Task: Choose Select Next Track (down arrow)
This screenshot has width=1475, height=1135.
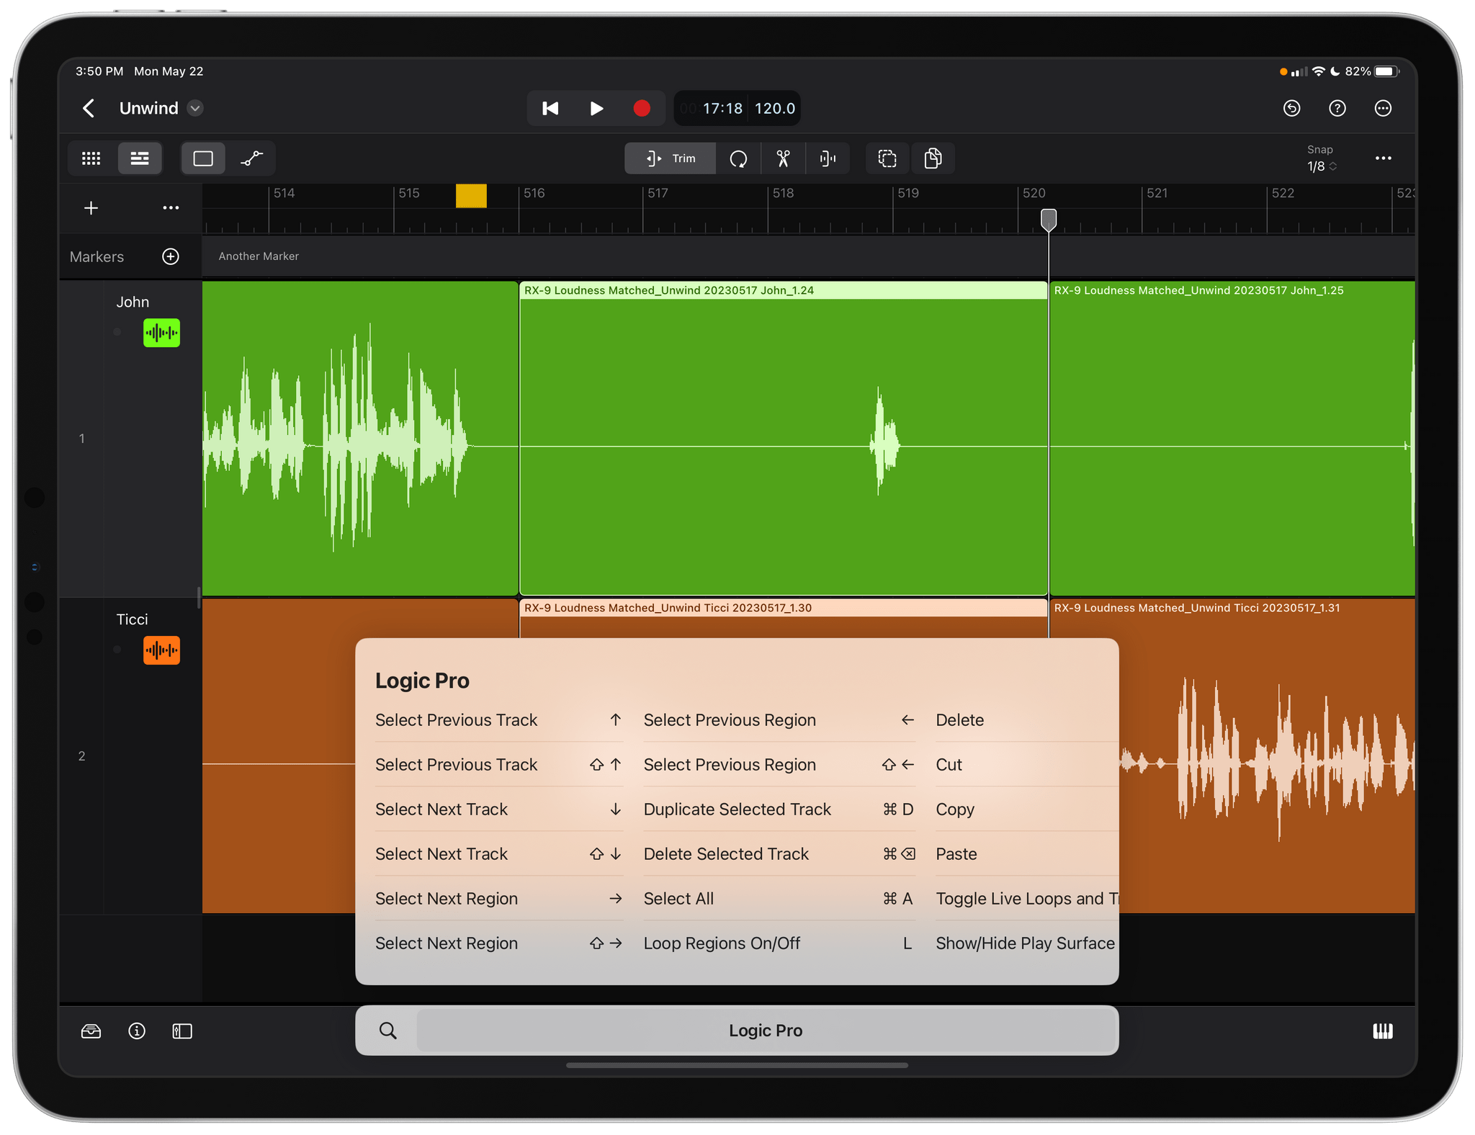Action: pos(498,809)
